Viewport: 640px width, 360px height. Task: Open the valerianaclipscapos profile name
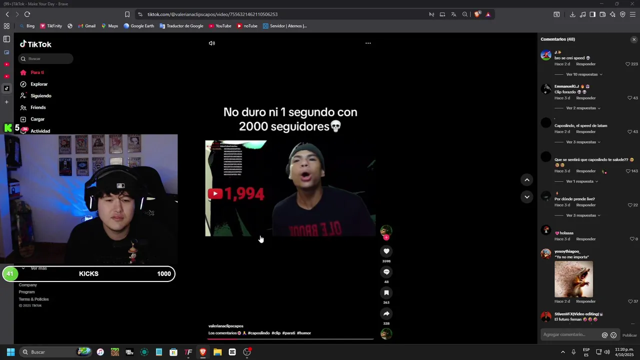(226, 326)
